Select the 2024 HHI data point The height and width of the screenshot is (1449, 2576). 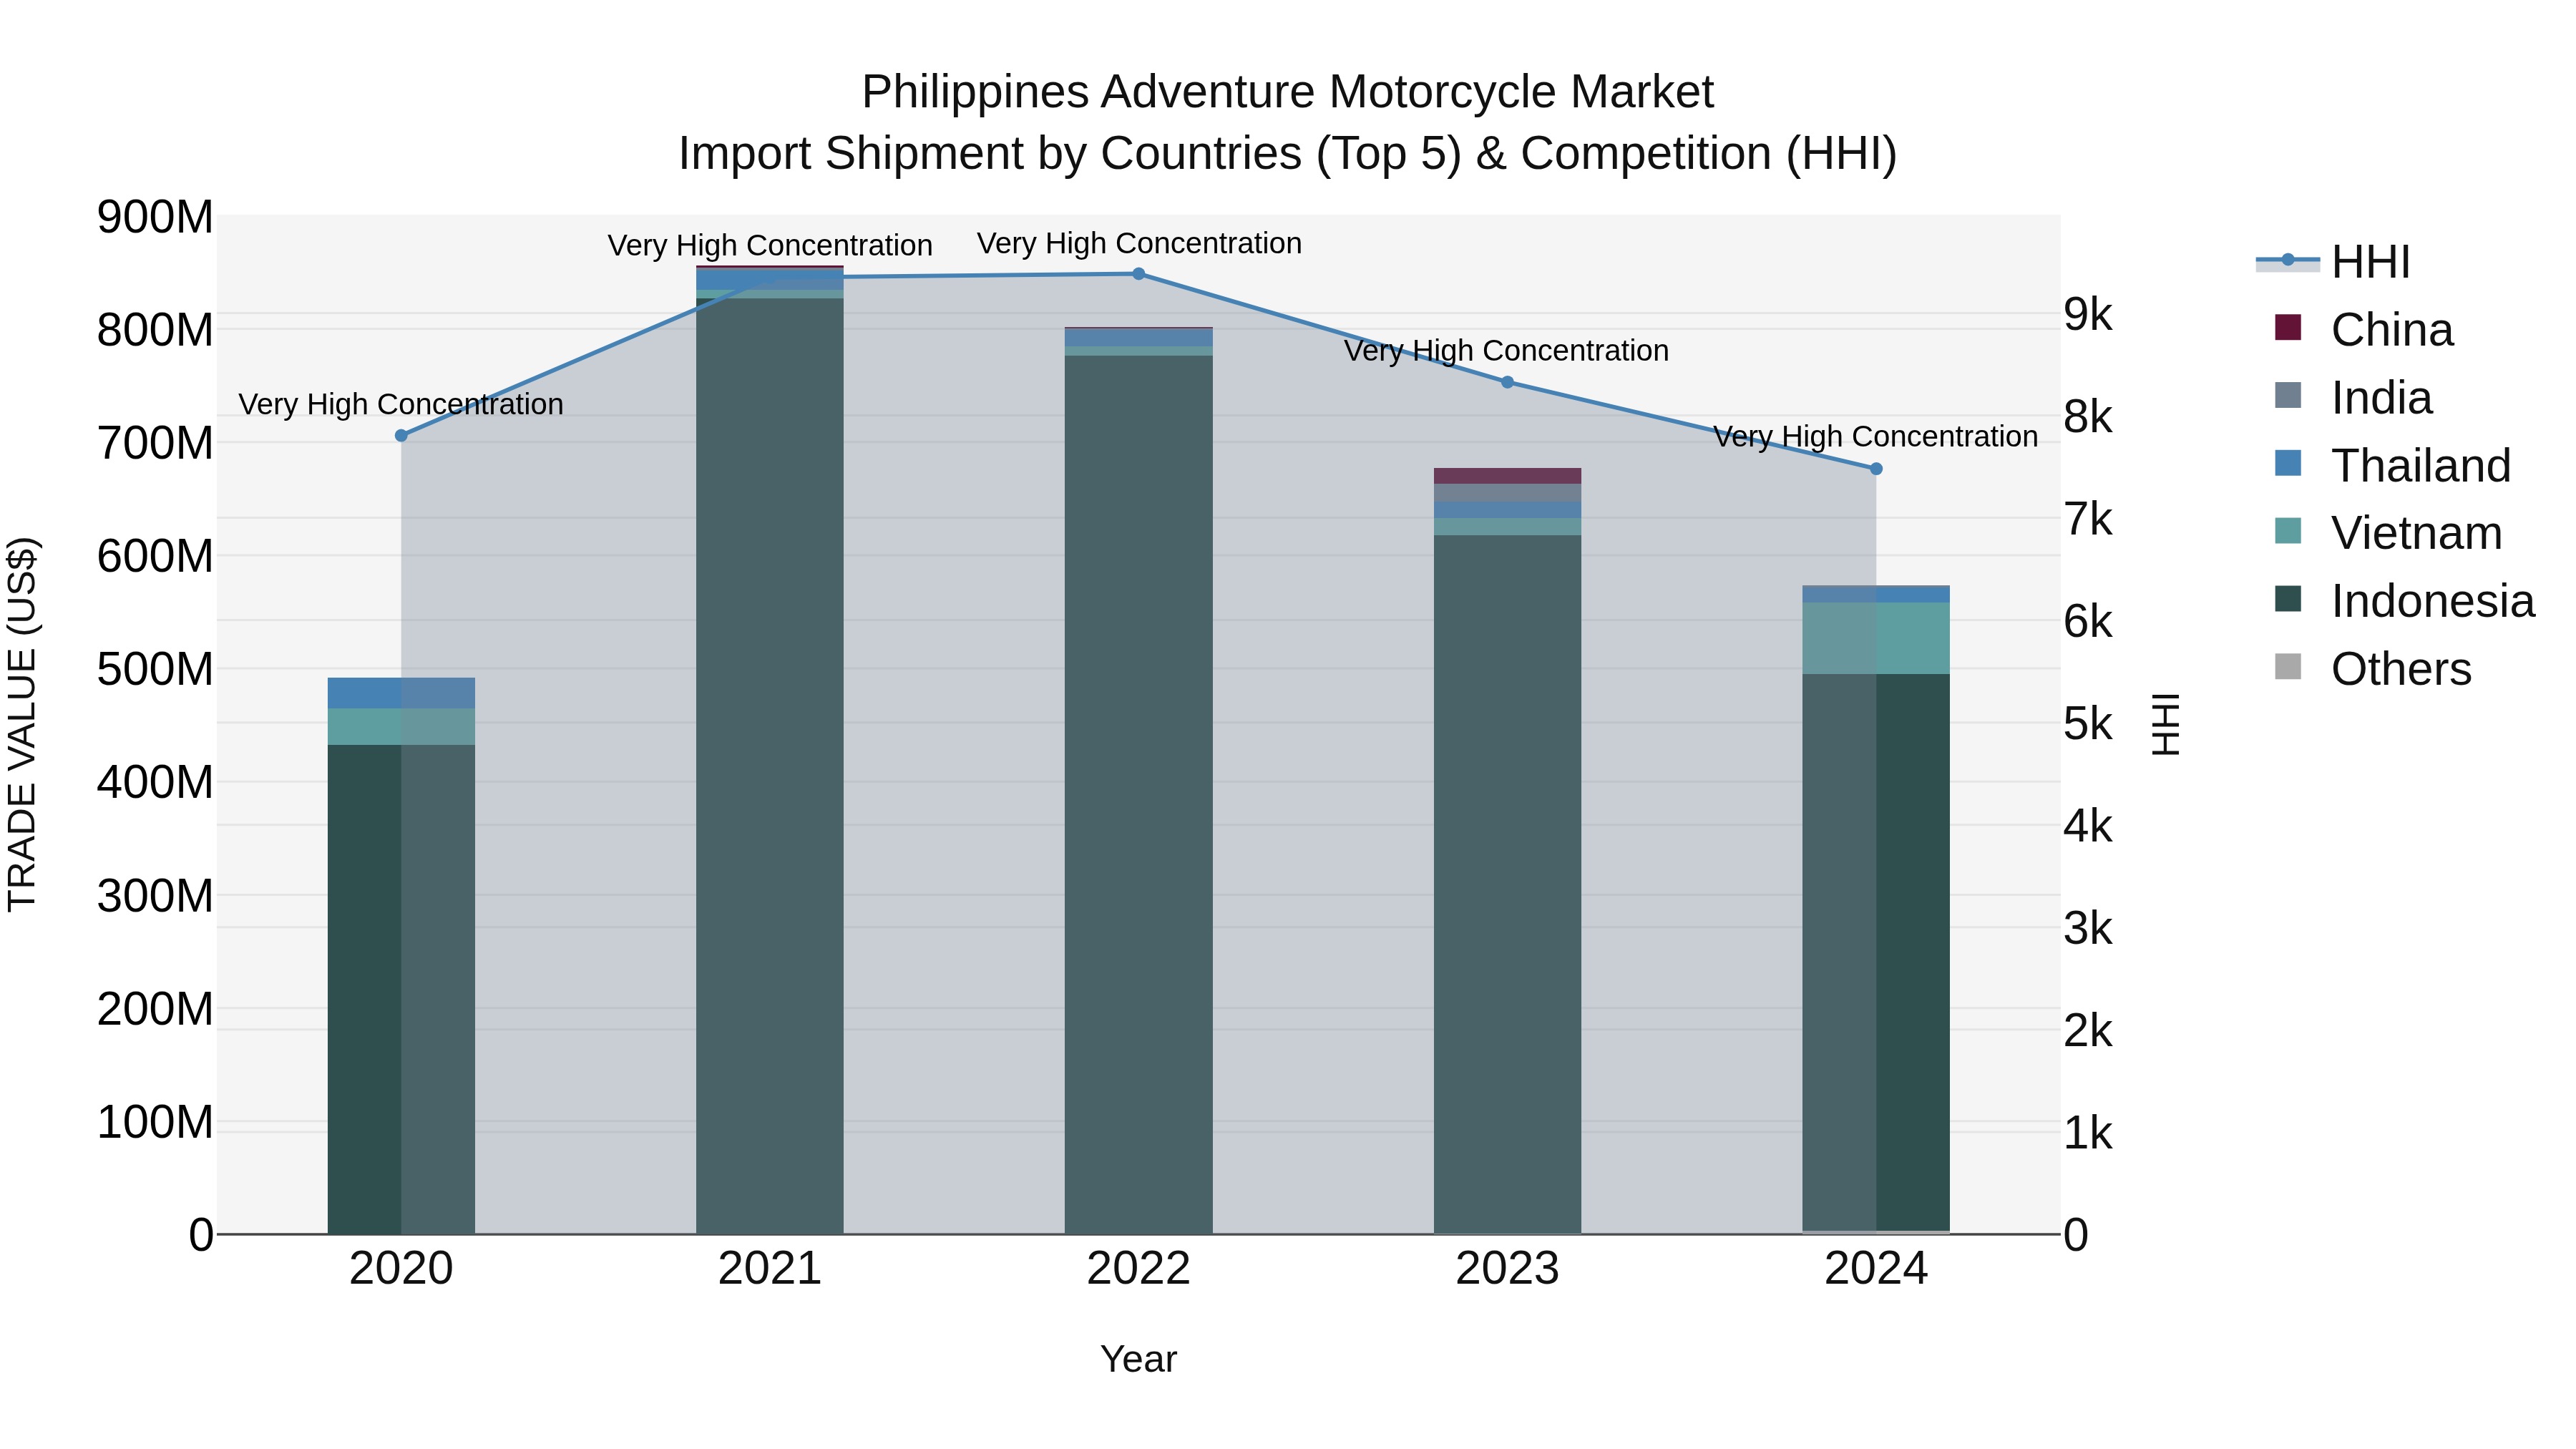pos(1876,469)
